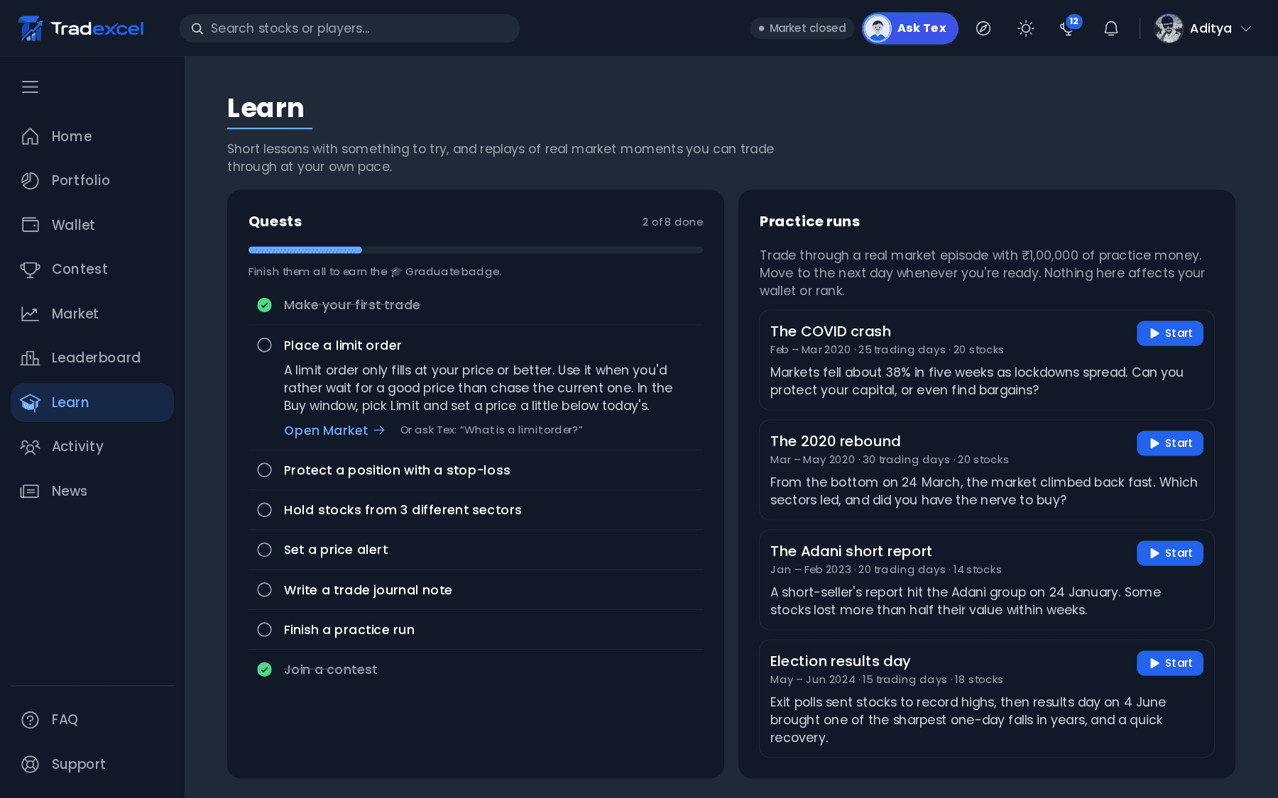Focus the search stocks or players field
Screen dimensions: 1278x798
click(x=349, y=28)
